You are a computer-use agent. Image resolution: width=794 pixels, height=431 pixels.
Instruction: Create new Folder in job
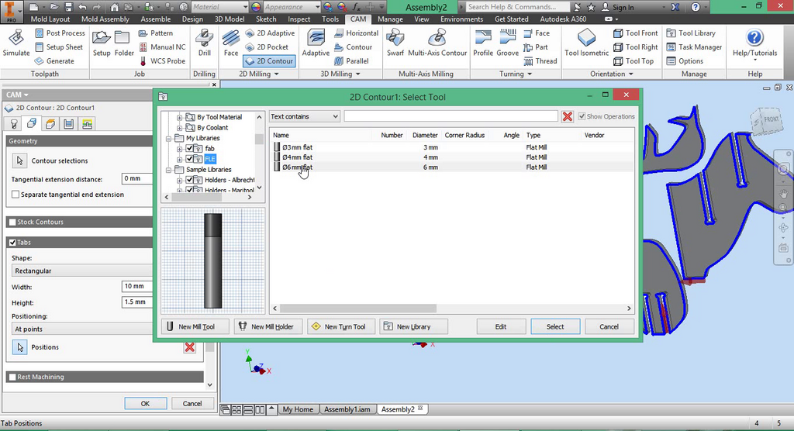123,43
